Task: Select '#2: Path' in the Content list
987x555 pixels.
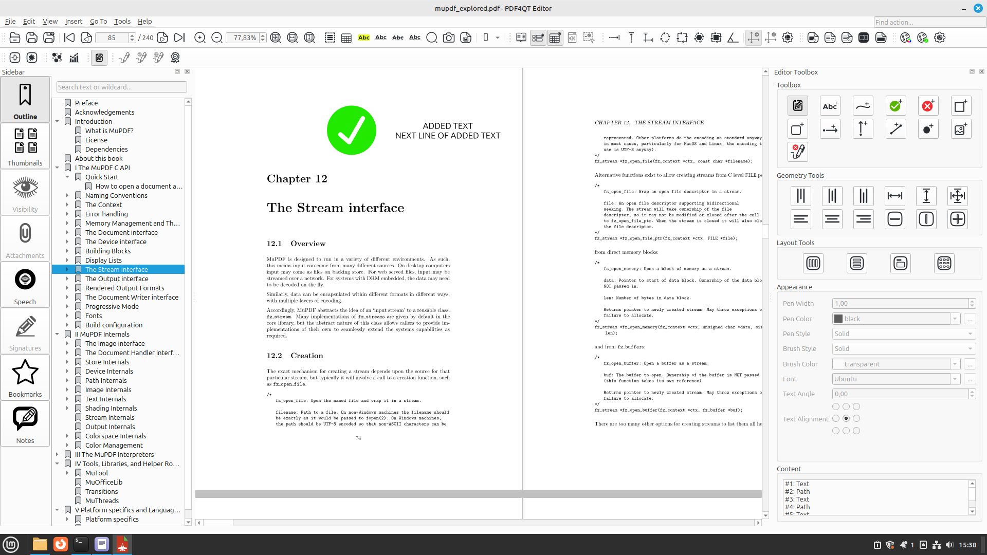Action: [x=797, y=492]
